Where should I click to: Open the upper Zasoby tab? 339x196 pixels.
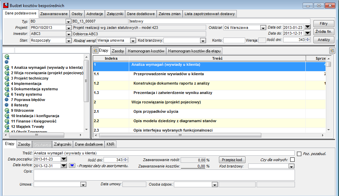pyautogui.click(x=118, y=51)
